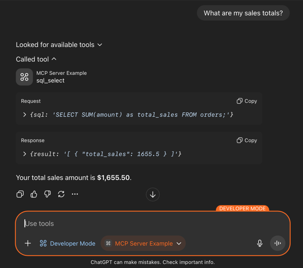Expand the Response JSON result
The width and height of the screenshot is (303, 268).
point(25,154)
